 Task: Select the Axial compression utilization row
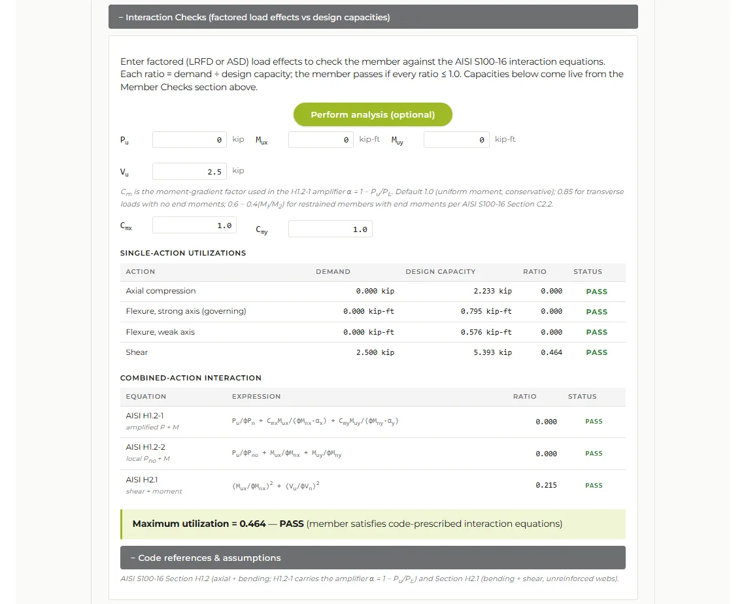(x=373, y=292)
